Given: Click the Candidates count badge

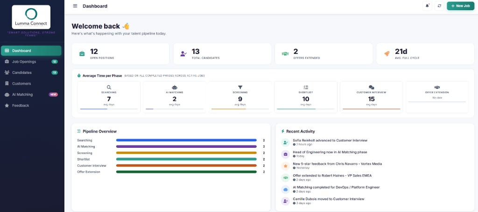Looking at the screenshot, I should coord(55,73).
